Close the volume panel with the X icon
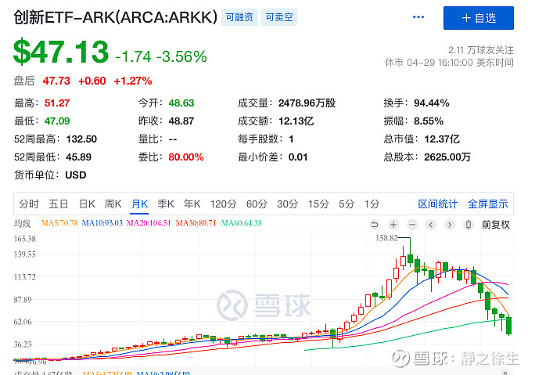The image size is (535, 375). (x=505, y=373)
